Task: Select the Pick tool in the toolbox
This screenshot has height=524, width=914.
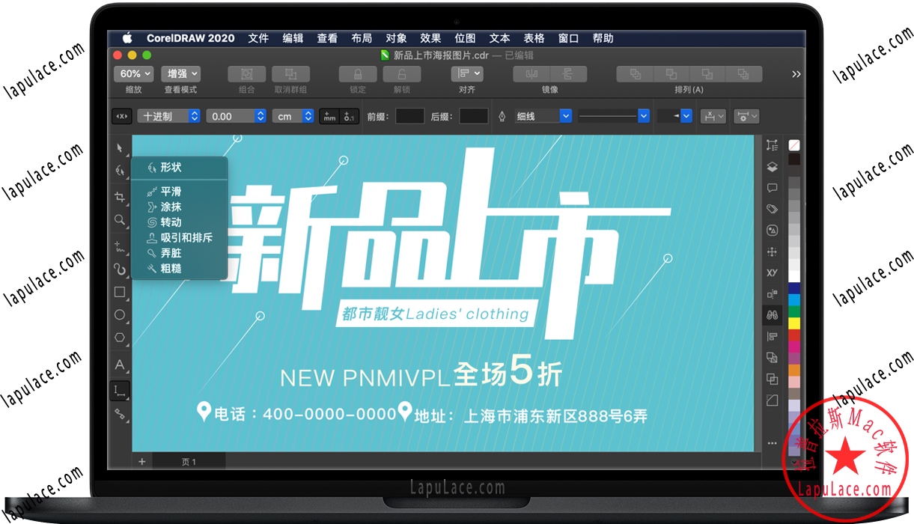Action: 120,147
